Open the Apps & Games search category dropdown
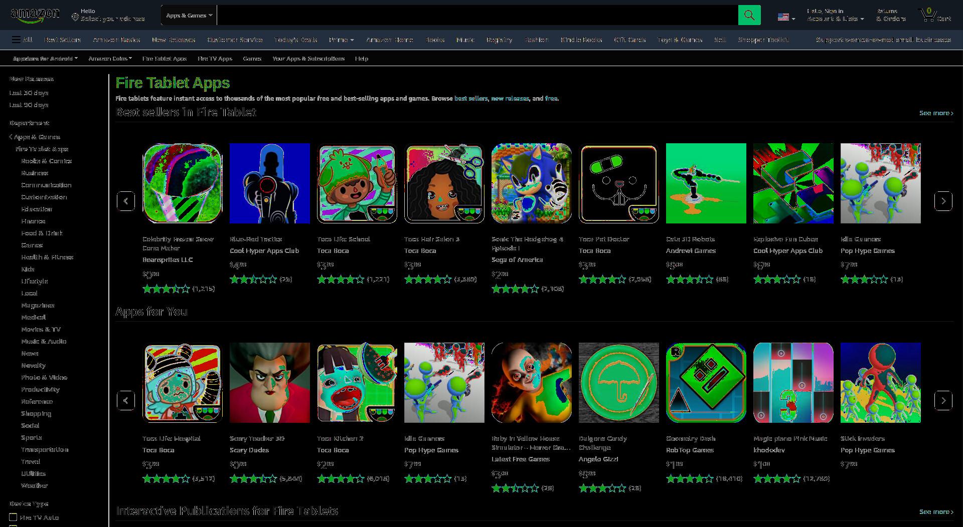 tap(189, 15)
